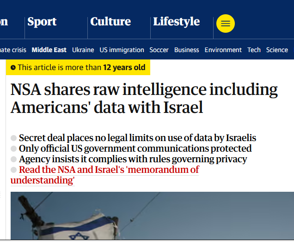Open the Science subsection
The width and height of the screenshot is (294, 242).
click(x=277, y=50)
